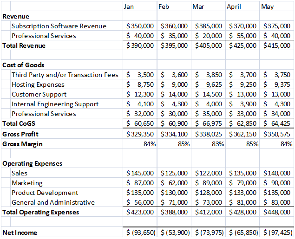This screenshot has width=295, height=239.
Task: Select January General and Administrative $56,000 cell
Action: tap(140, 202)
